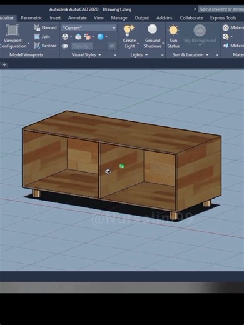
Task: Click the green sphere in the cabinet
Action: coord(122,166)
